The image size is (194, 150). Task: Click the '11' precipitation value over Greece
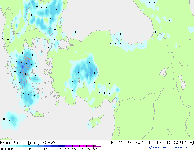(x=24, y=84)
